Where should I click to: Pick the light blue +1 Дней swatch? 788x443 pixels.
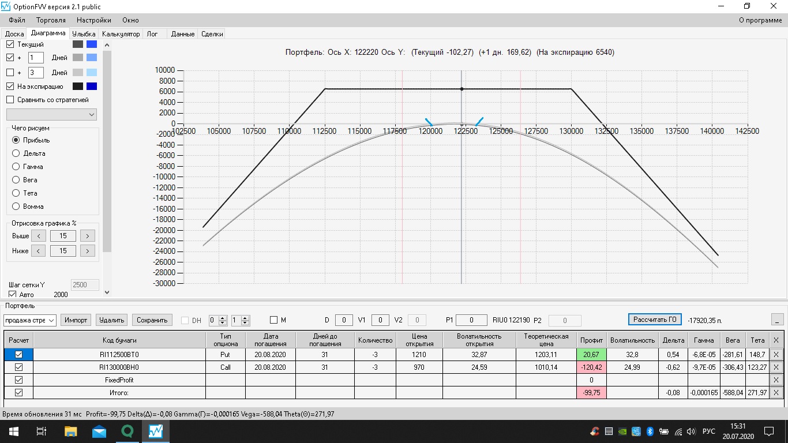[92, 58]
